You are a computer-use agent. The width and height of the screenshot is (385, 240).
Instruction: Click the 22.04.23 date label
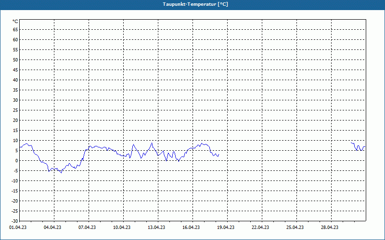260,228
